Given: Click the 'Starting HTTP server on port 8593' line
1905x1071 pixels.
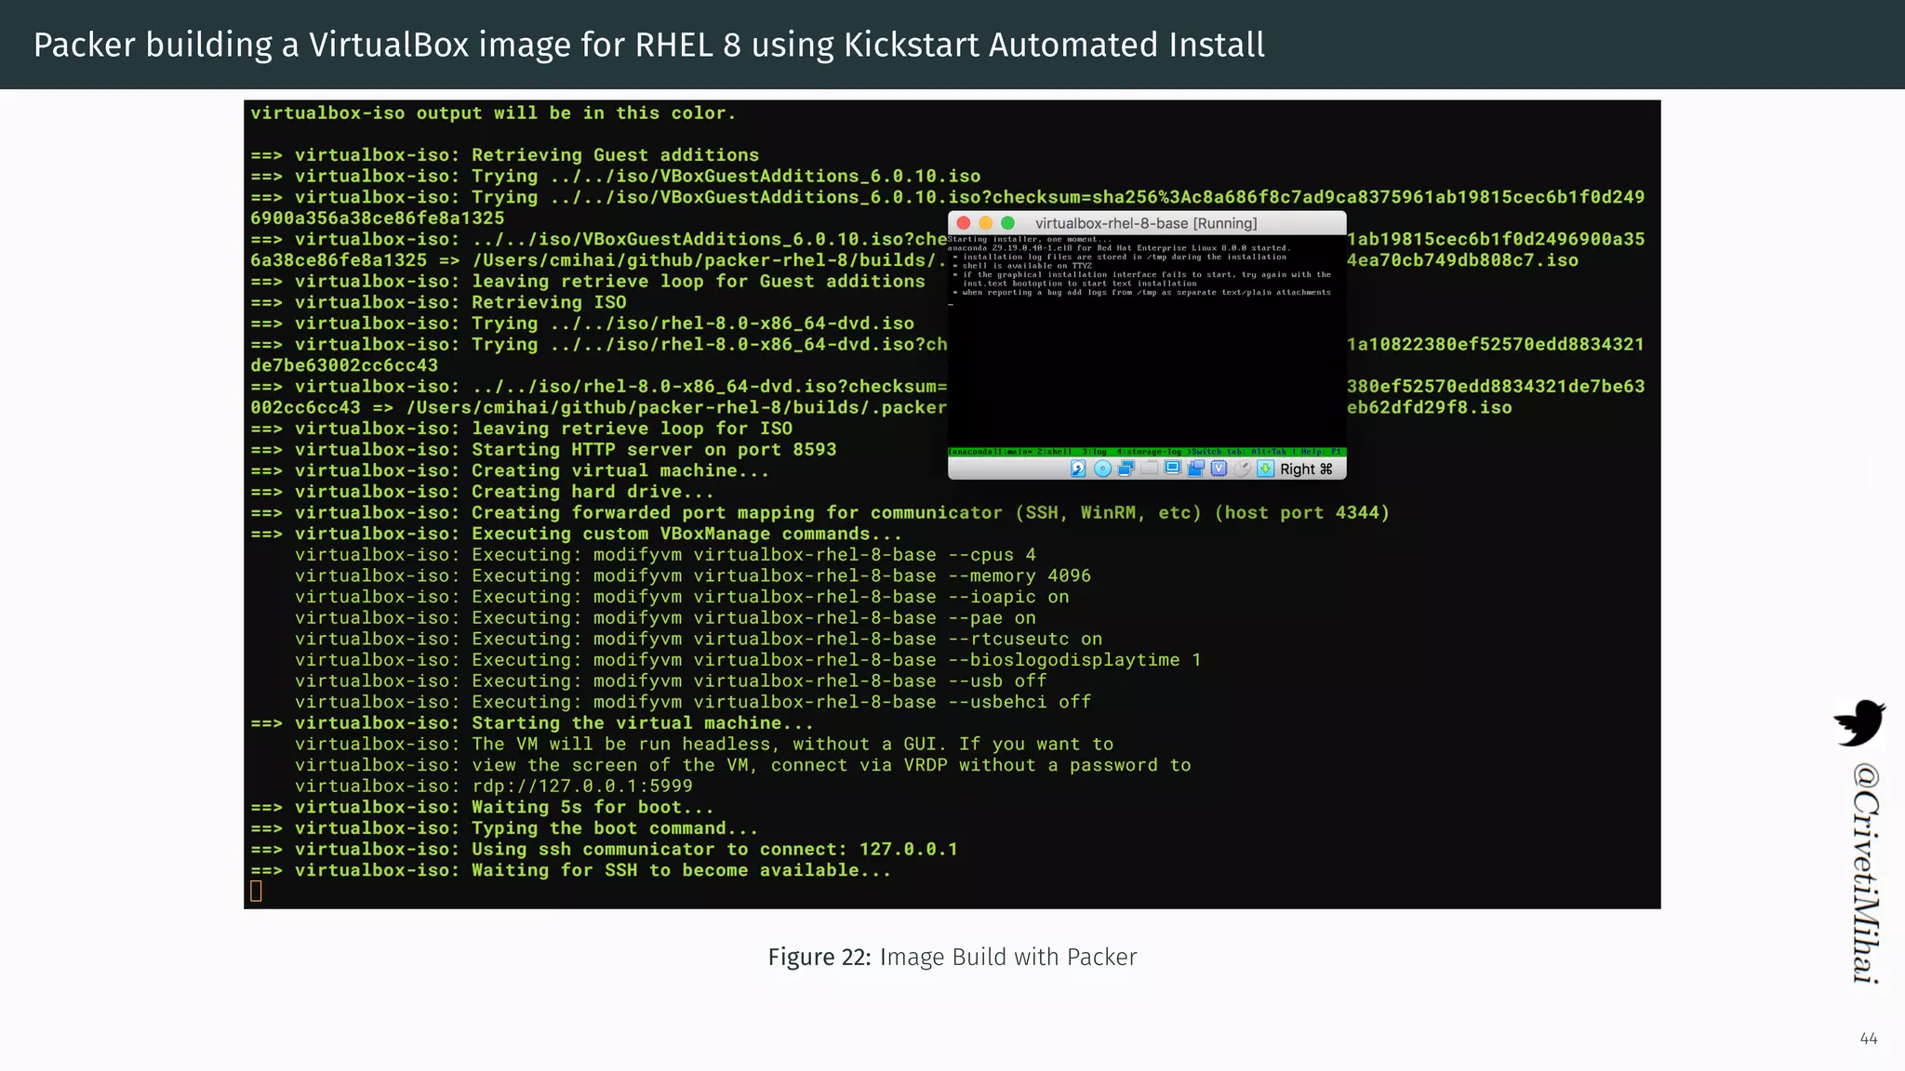Looking at the screenshot, I should (x=543, y=450).
